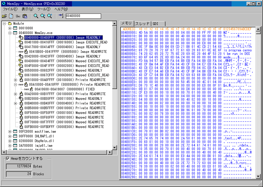Open the ツール(T) menu
Screen dimensions: 263x187
[44, 9]
